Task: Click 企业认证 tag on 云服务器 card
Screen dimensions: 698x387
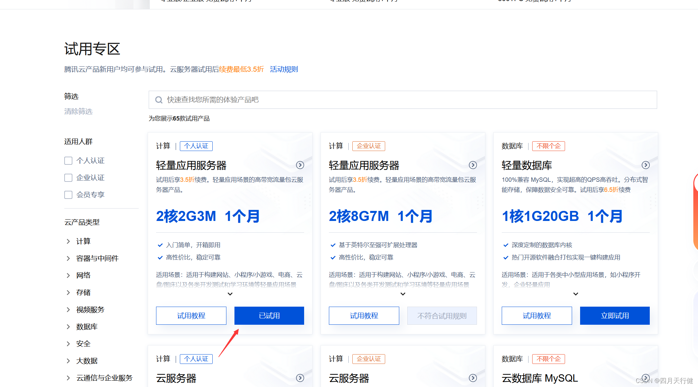Action: coord(369,359)
